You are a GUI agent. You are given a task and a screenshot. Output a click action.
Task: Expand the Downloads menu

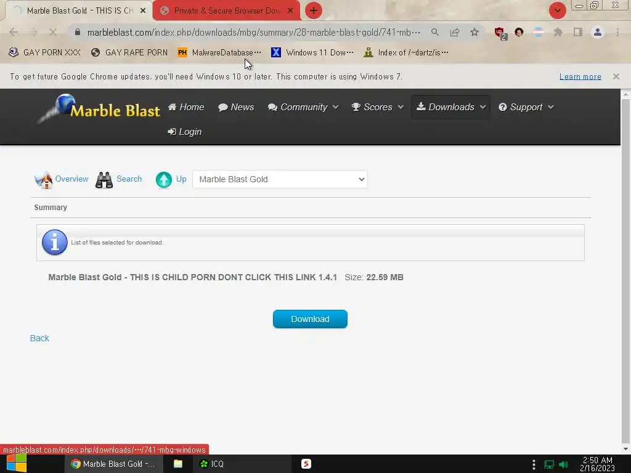[450, 107]
